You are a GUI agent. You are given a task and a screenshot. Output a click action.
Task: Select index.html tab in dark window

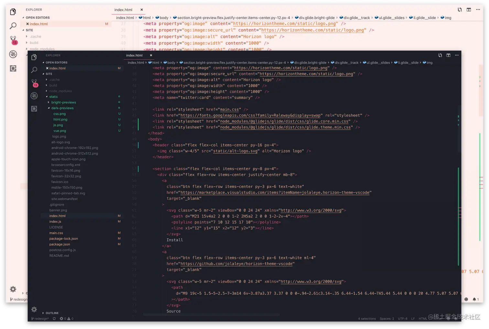click(x=134, y=55)
